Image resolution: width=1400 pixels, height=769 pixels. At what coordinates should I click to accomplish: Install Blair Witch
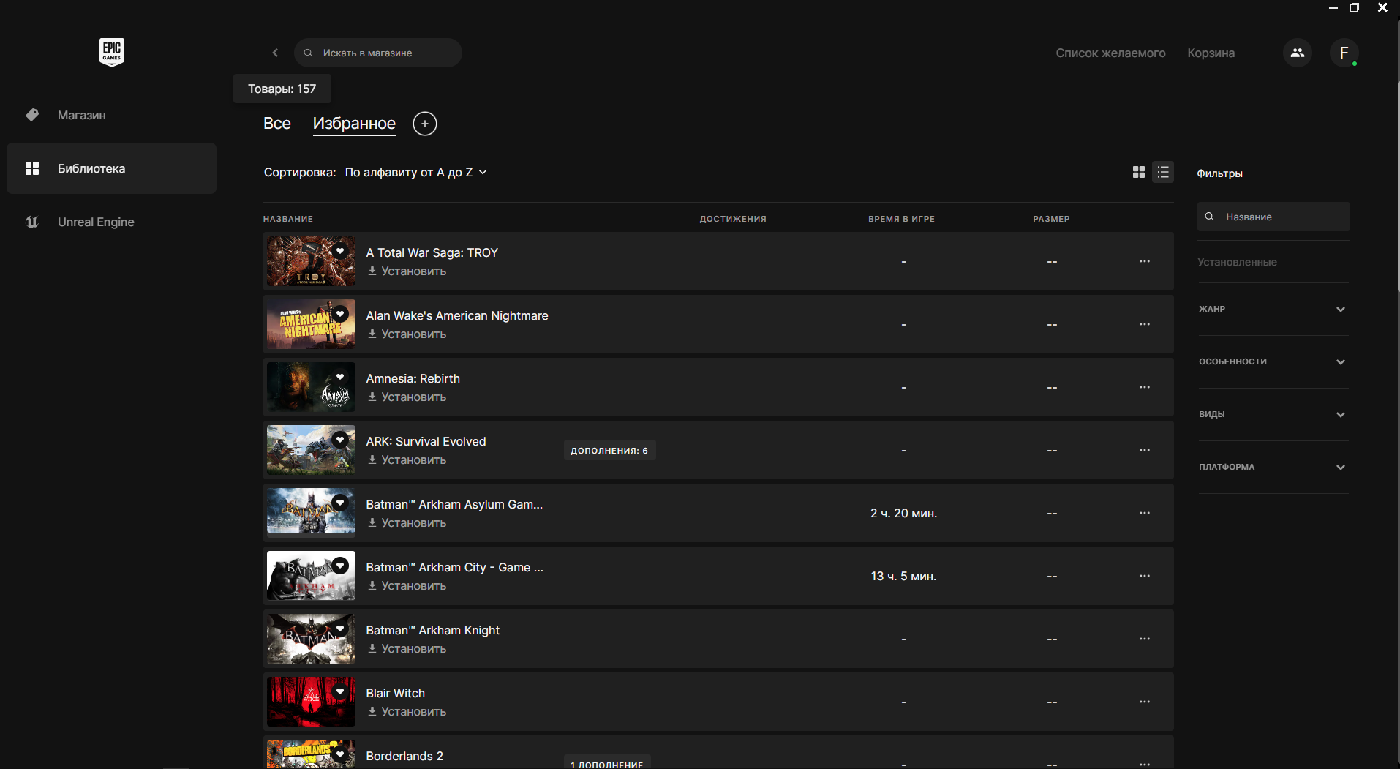pyautogui.click(x=407, y=712)
